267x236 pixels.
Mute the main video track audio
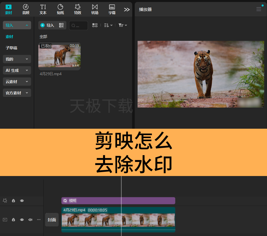(30, 220)
